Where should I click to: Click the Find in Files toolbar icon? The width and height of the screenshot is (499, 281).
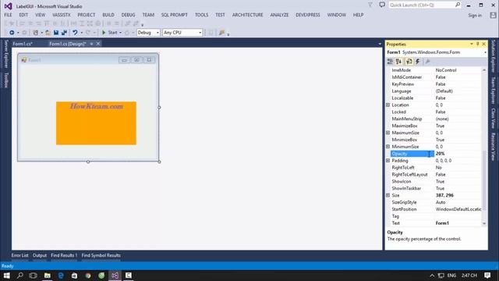click(221, 33)
